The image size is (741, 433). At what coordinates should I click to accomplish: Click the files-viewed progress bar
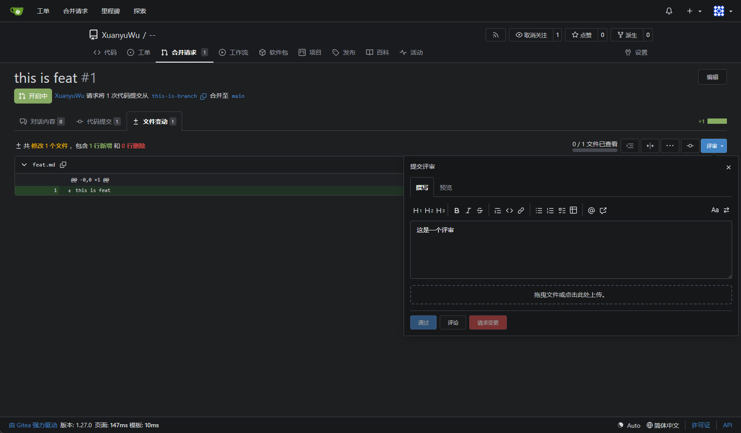tap(595, 150)
